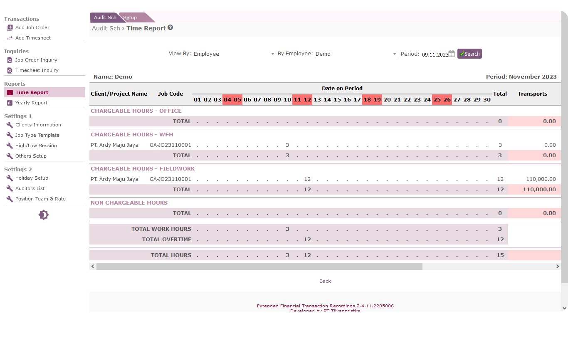568x341 pixels.
Task: Click the scroll right arrow of table
Action: pyautogui.click(x=558, y=266)
